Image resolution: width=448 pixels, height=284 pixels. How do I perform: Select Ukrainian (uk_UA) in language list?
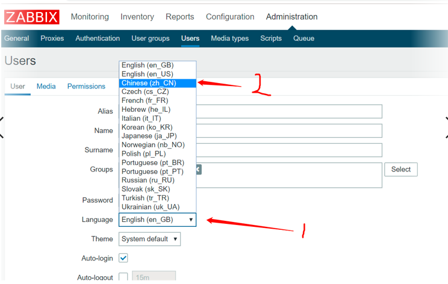click(157, 207)
